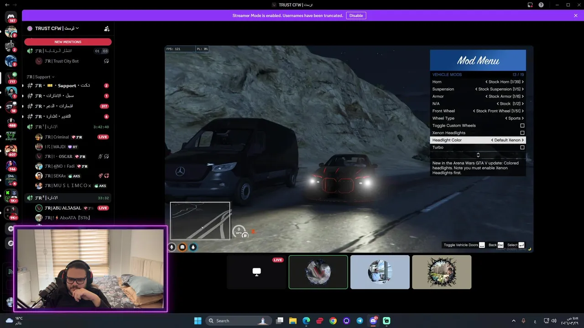
Task: Open the server icon with 607 badge
Action: pos(11,151)
